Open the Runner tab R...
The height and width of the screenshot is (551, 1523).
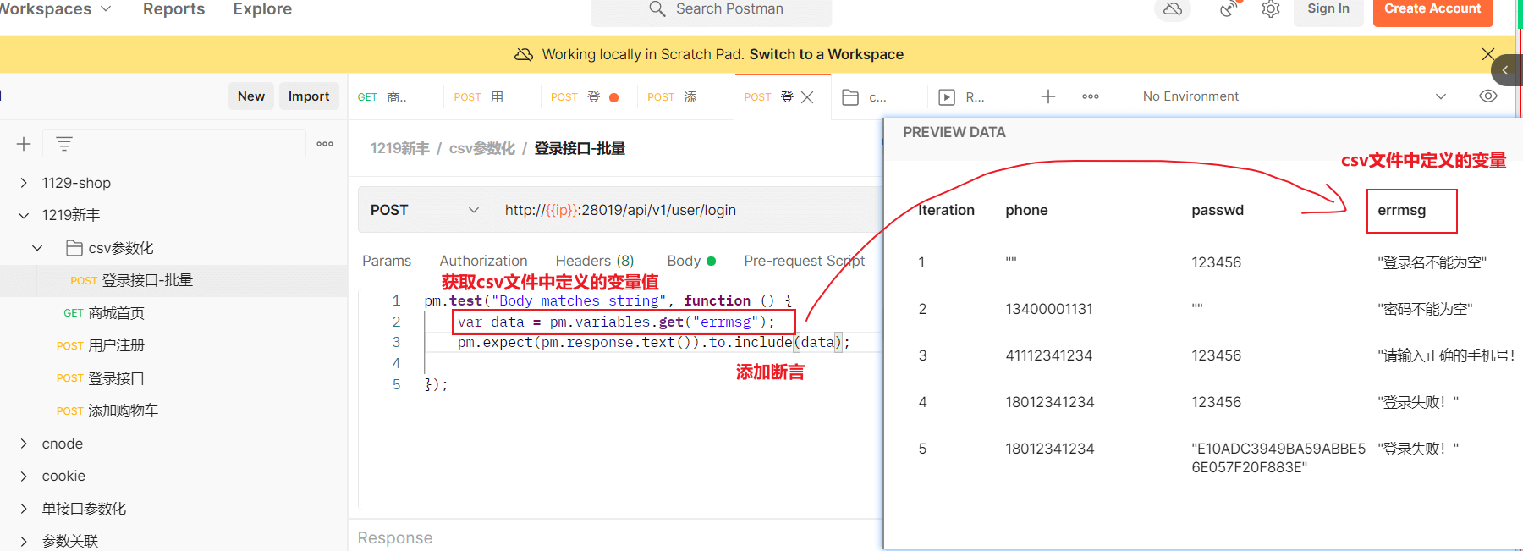pos(963,97)
